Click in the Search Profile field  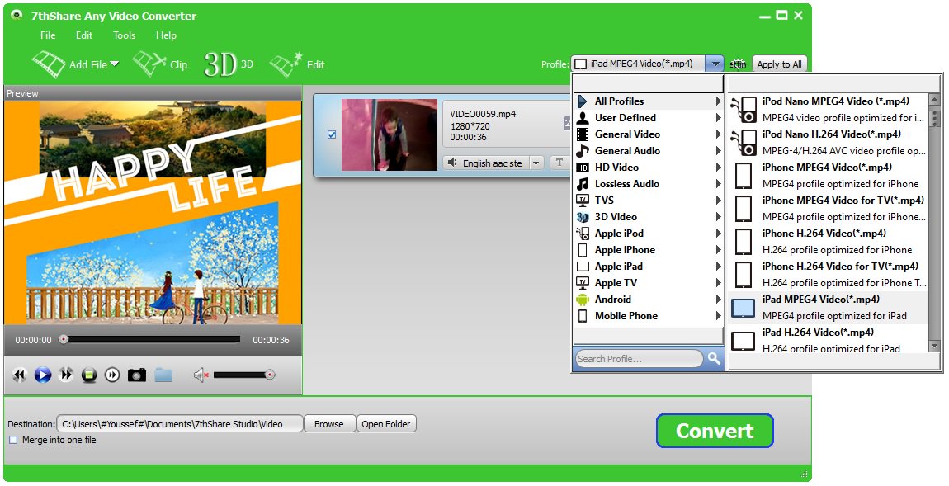coord(639,358)
